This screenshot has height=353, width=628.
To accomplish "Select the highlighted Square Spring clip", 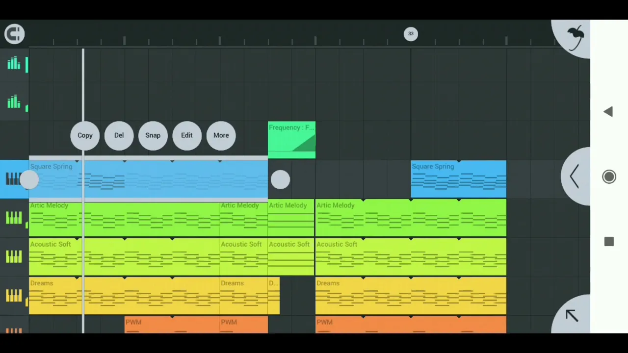I will pyautogui.click(x=148, y=179).
